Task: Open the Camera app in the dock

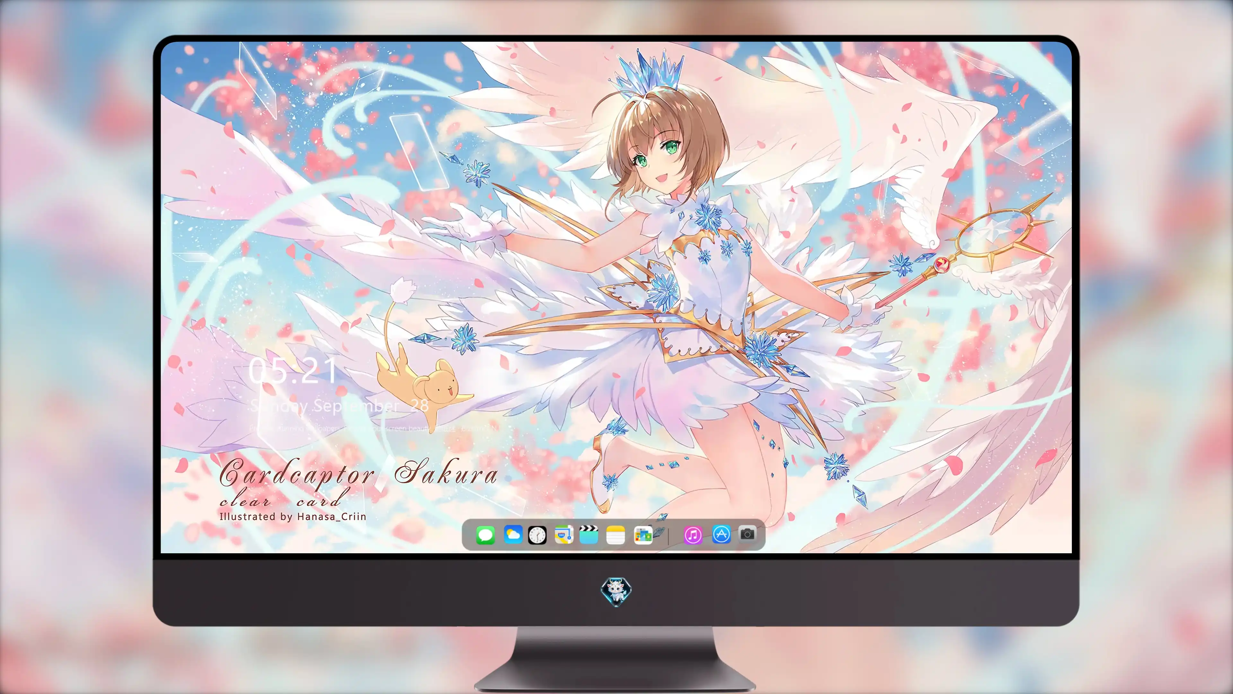Action: (747, 534)
